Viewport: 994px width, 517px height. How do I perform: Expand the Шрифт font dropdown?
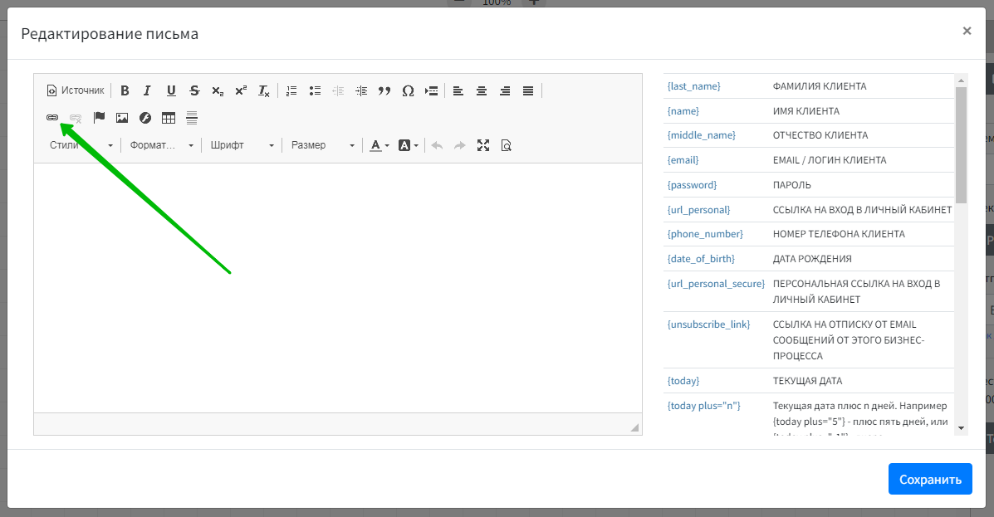click(x=242, y=145)
